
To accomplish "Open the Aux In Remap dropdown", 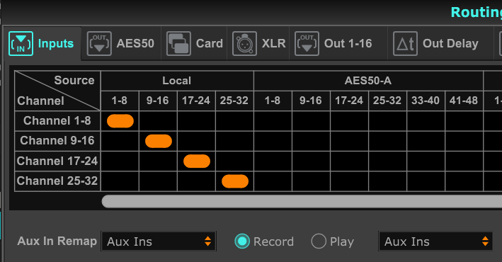I will (x=159, y=241).
